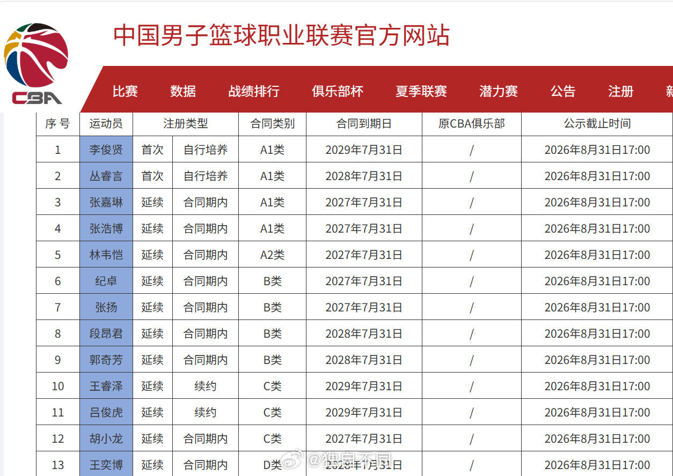Select player name 李俊贤
The height and width of the screenshot is (476, 673).
106,150
